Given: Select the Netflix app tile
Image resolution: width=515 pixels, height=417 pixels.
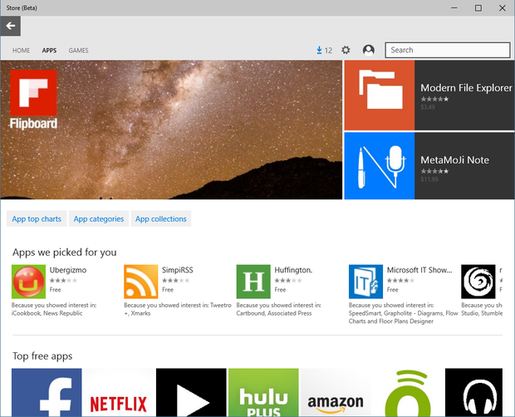Looking at the screenshot, I should [x=119, y=393].
